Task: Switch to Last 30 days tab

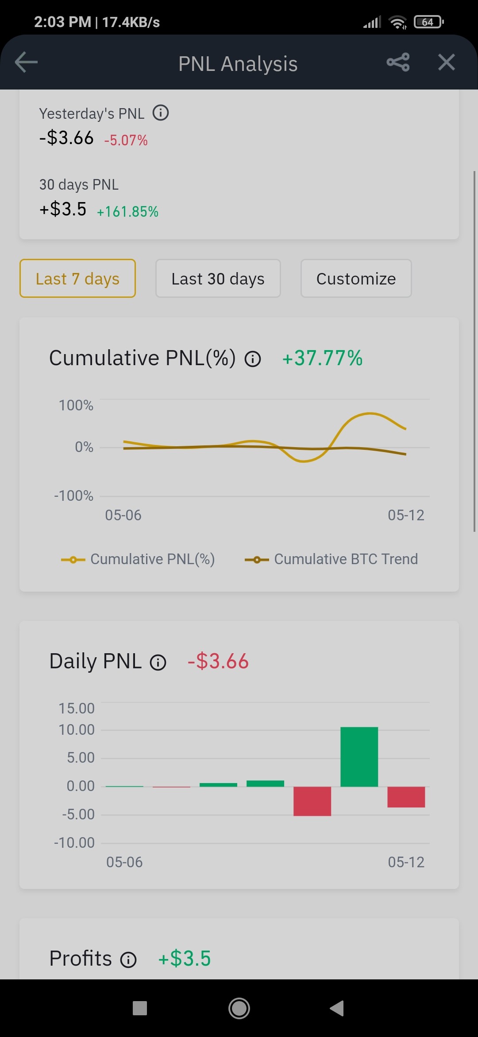Action: [x=218, y=278]
